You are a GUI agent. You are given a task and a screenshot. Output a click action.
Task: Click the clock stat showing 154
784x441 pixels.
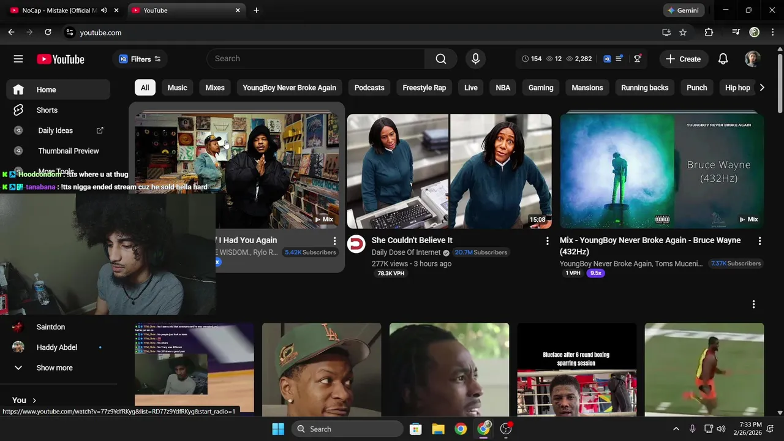[x=532, y=59]
